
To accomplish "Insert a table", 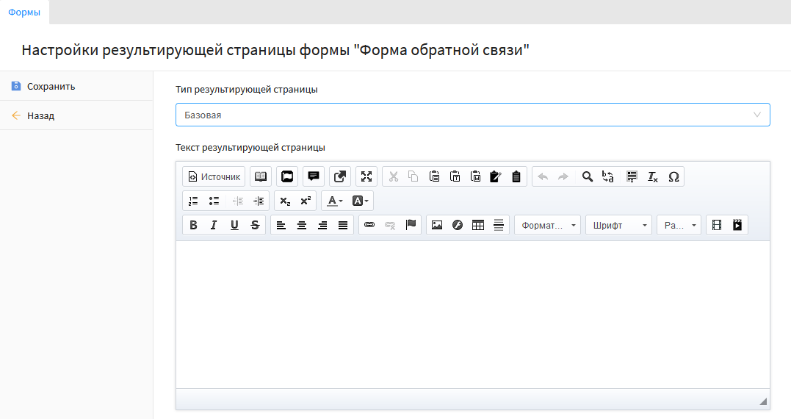I will 478,225.
